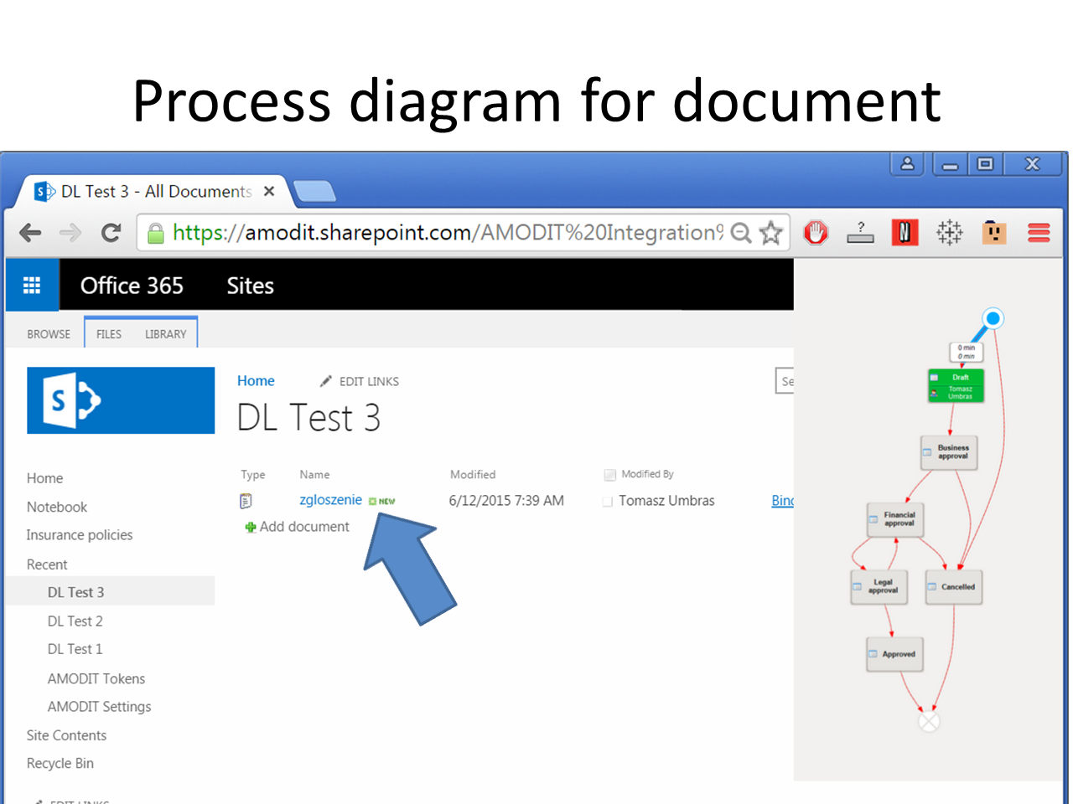Viewport: 1073px width, 804px height.
Task: Click the browser back arrow
Action: click(x=30, y=233)
